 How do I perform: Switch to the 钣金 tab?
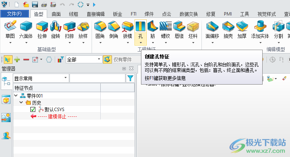[x=117, y=14]
